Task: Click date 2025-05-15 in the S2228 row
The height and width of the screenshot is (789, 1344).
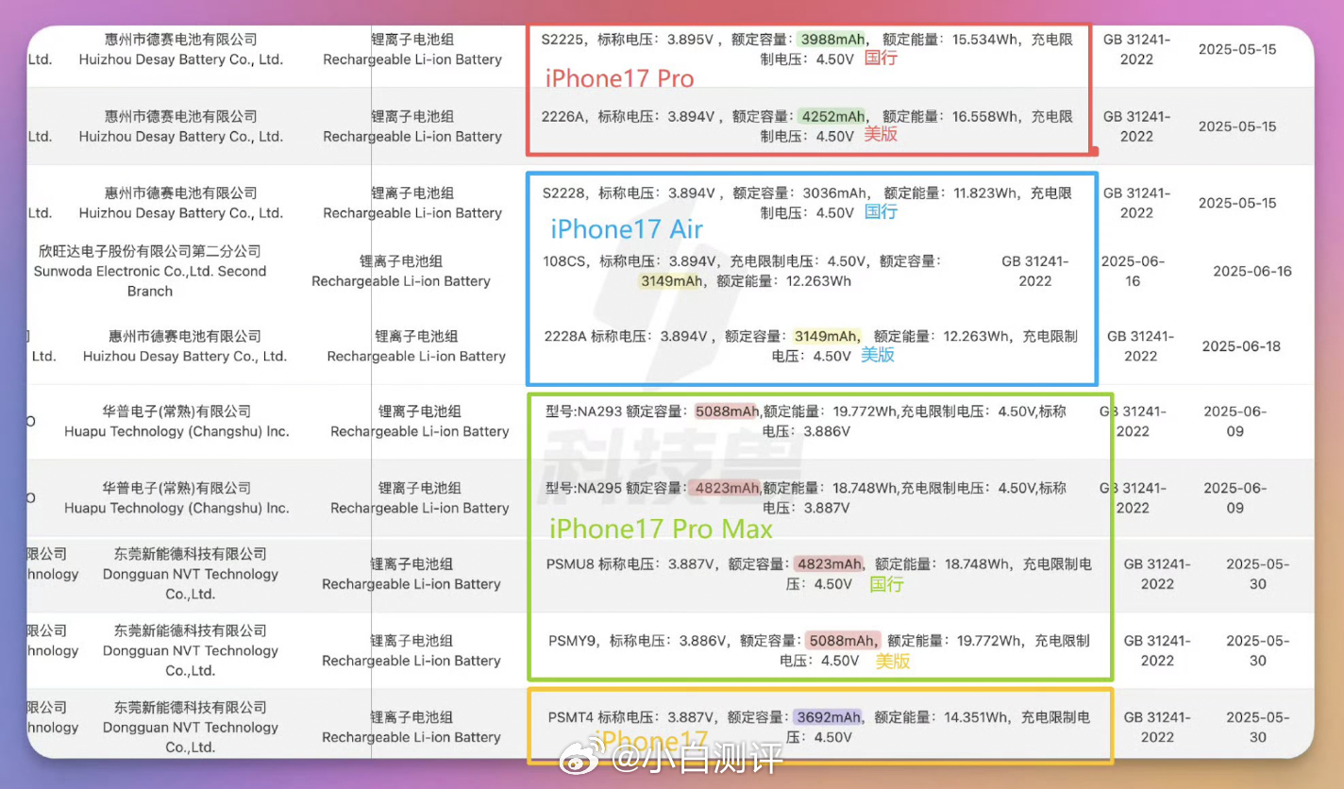Action: [1237, 202]
